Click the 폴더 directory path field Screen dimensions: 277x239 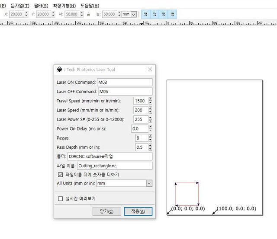tap(110, 156)
